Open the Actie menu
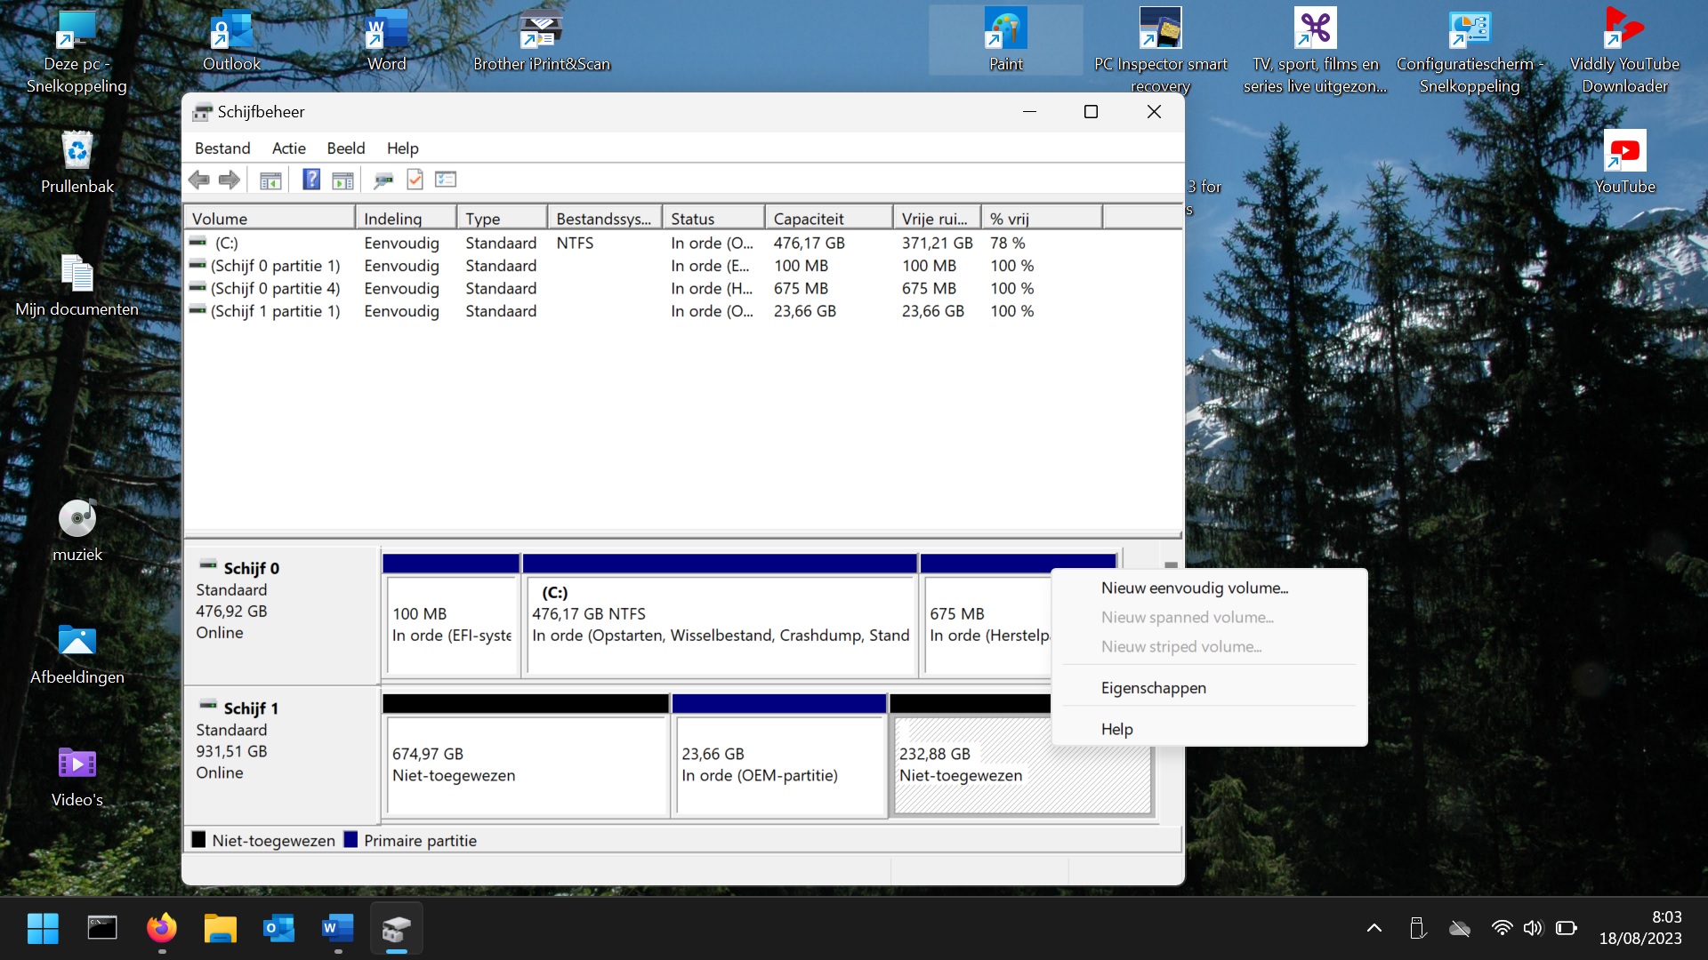Screen dimensions: 1708x960 288,148
